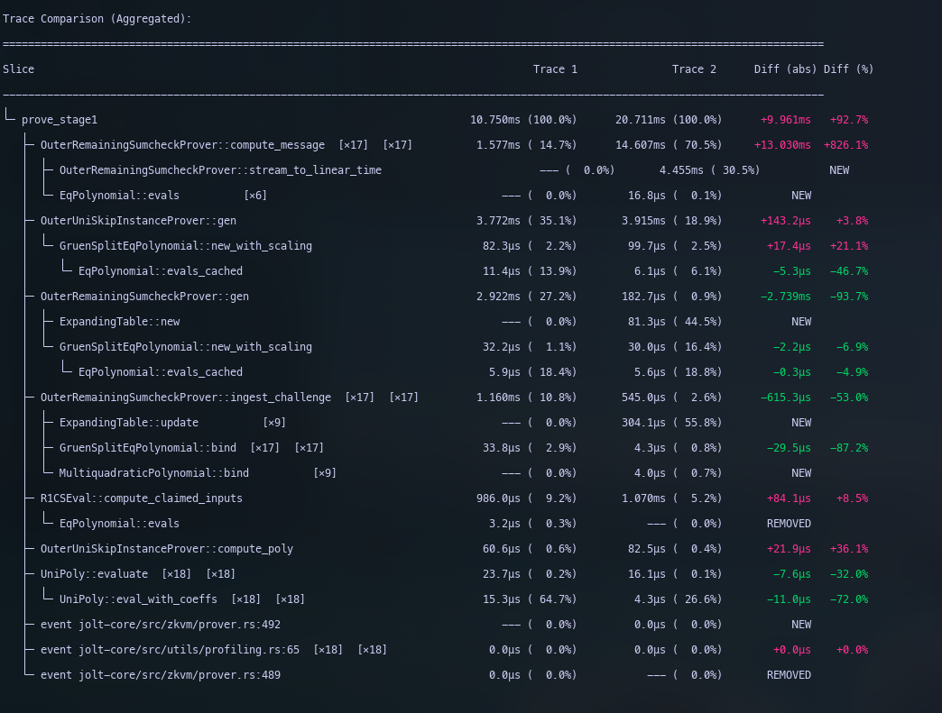Screen dimensions: 942x713
Task: Click the stream_to_linear_time slice name
Action: click(220, 170)
